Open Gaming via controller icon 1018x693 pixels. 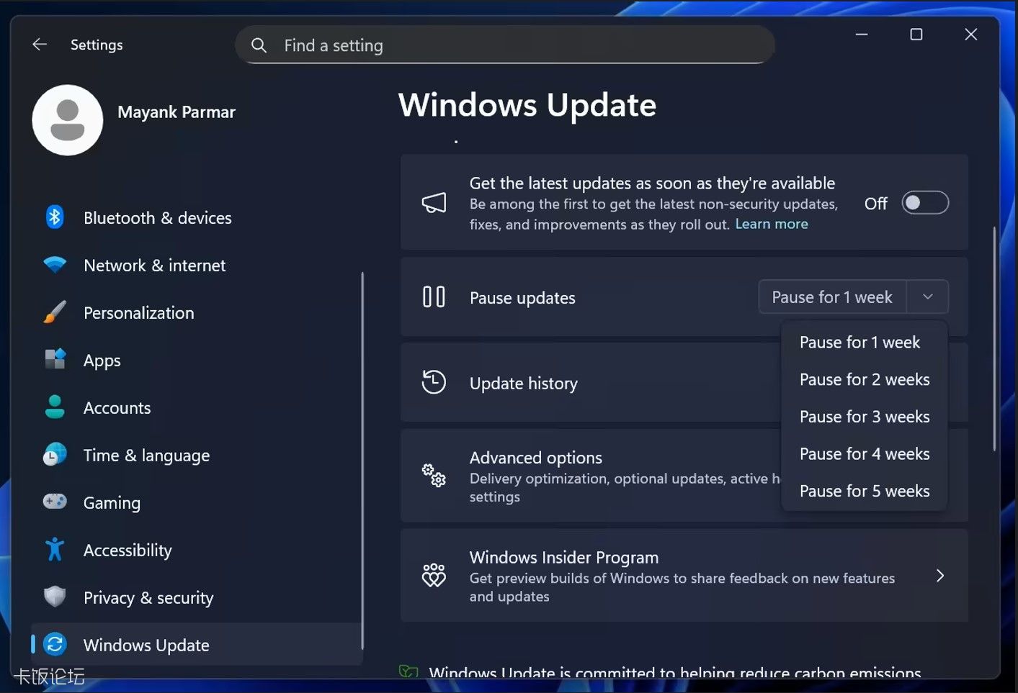tap(55, 502)
